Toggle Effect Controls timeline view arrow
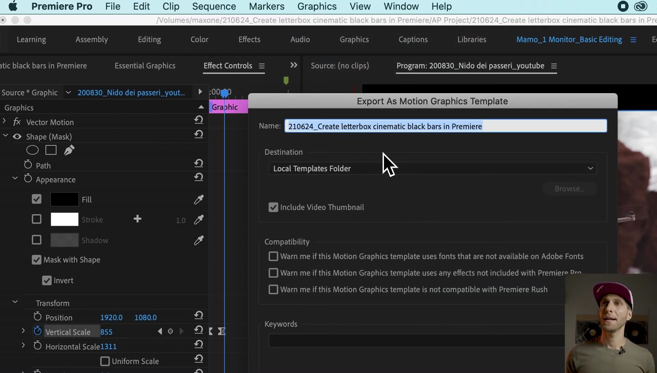Viewport: 657px width, 373px height. pyautogui.click(x=200, y=92)
